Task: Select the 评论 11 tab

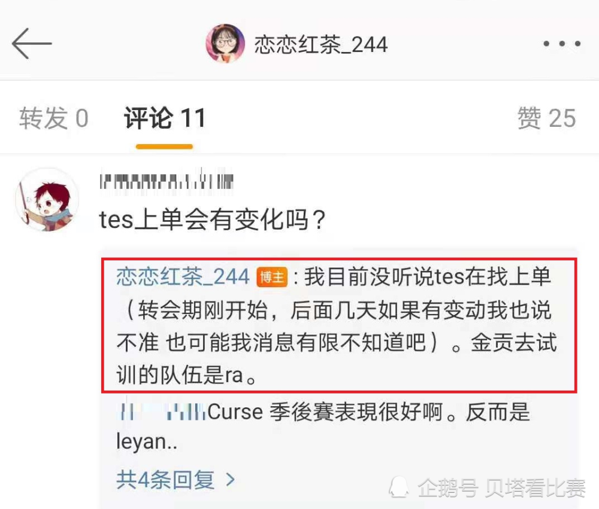Action: tap(165, 118)
